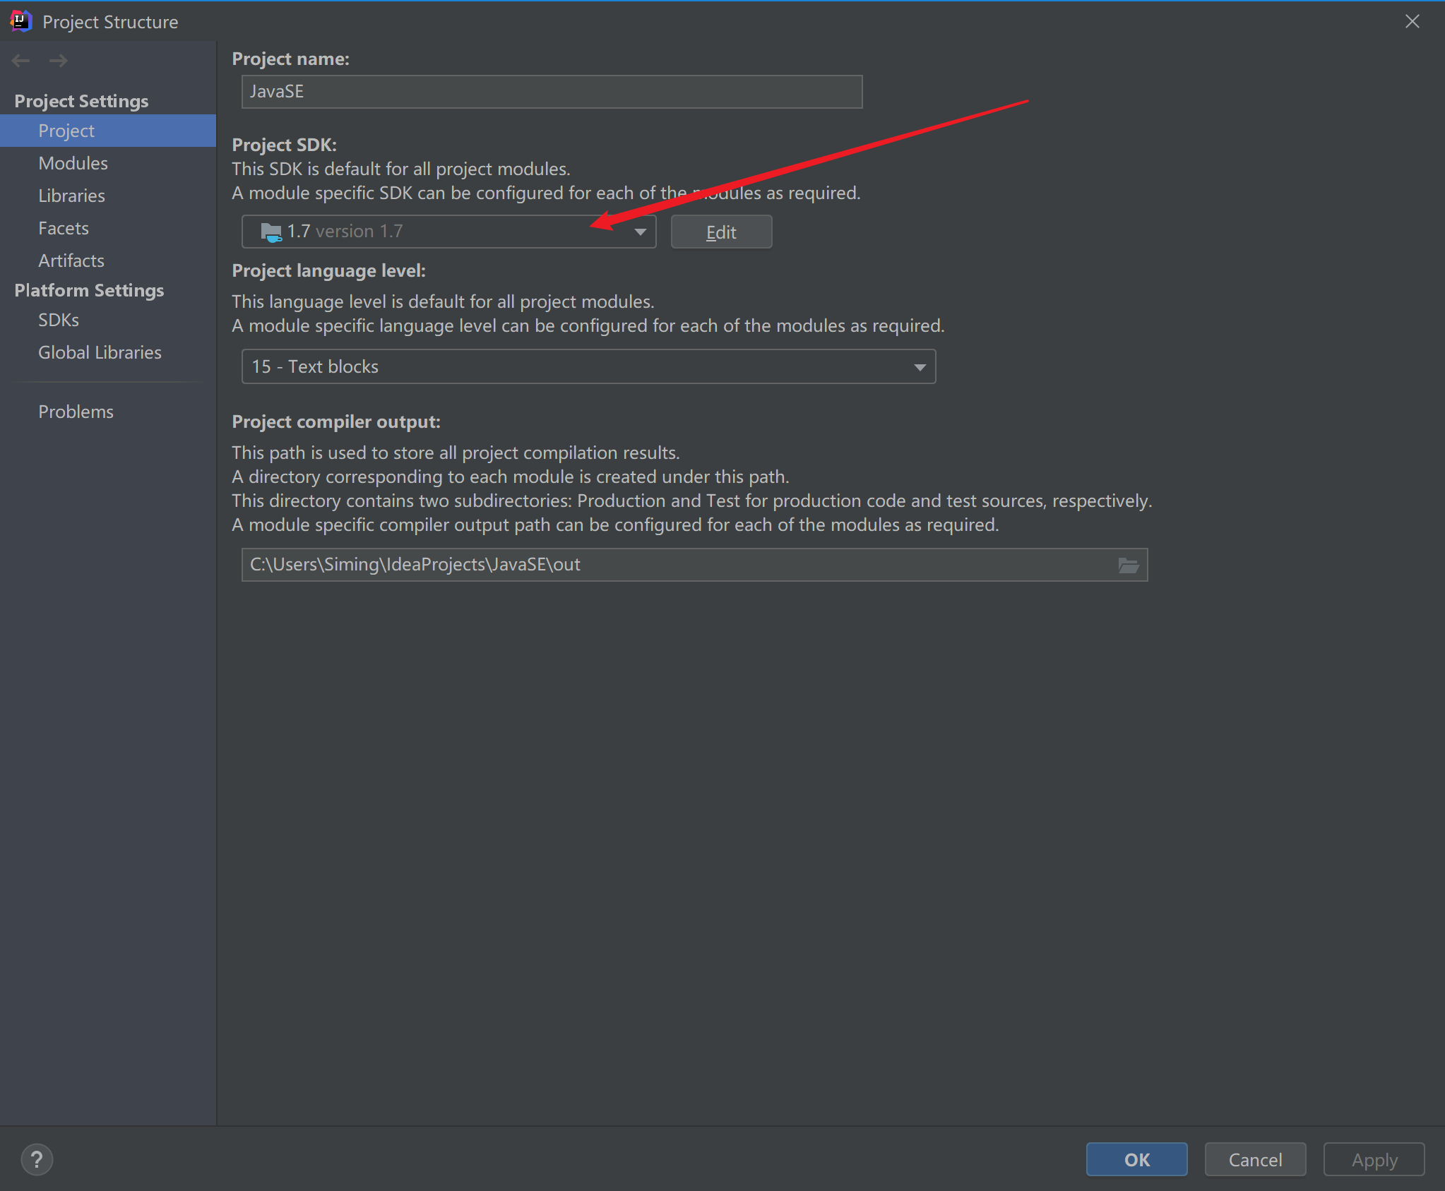This screenshot has height=1191, width=1445.
Task: Open Global Libraries settings
Action: pos(100,352)
